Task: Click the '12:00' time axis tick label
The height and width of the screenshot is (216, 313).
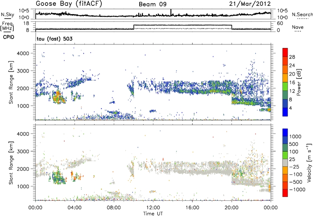Action: click(153, 208)
